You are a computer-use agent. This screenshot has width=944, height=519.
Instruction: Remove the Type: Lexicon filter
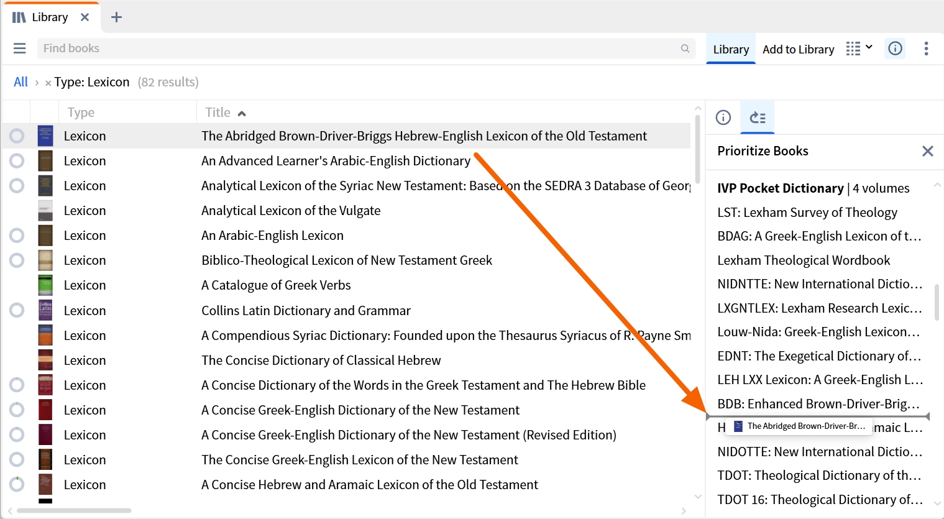(48, 83)
